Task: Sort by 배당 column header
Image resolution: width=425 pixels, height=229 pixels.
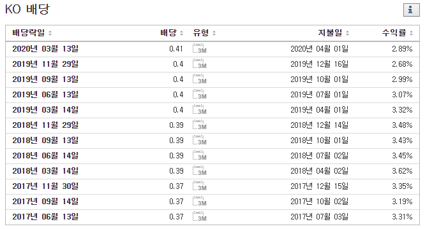Action: point(172,33)
